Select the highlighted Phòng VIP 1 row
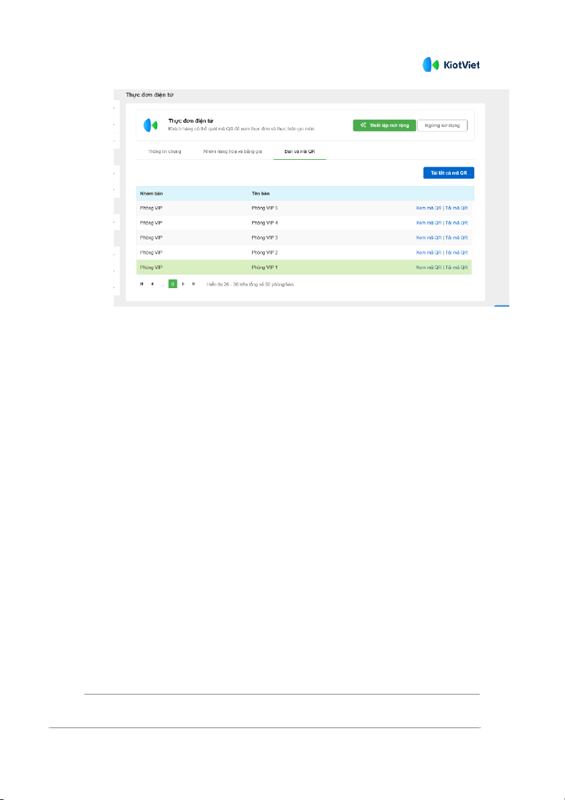The width and height of the screenshot is (565, 800). (x=269, y=267)
